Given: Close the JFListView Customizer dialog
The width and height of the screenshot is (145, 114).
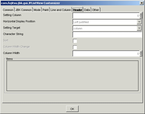Looking at the screenshot, I should coord(142,3).
